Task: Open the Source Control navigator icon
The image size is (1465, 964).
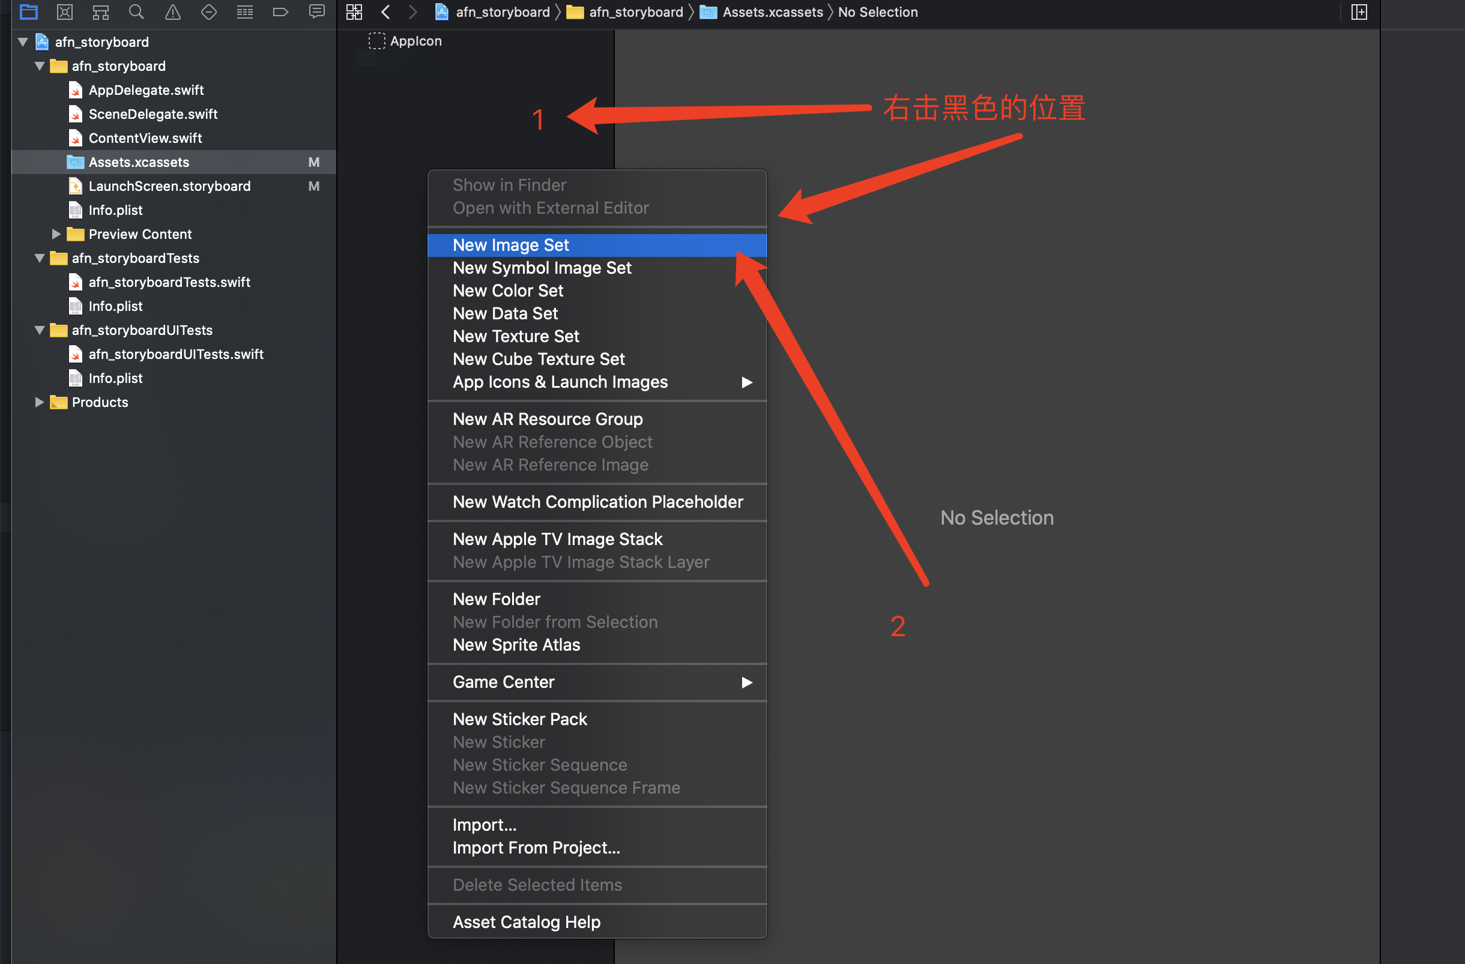Action: pyautogui.click(x=65, y=11)
